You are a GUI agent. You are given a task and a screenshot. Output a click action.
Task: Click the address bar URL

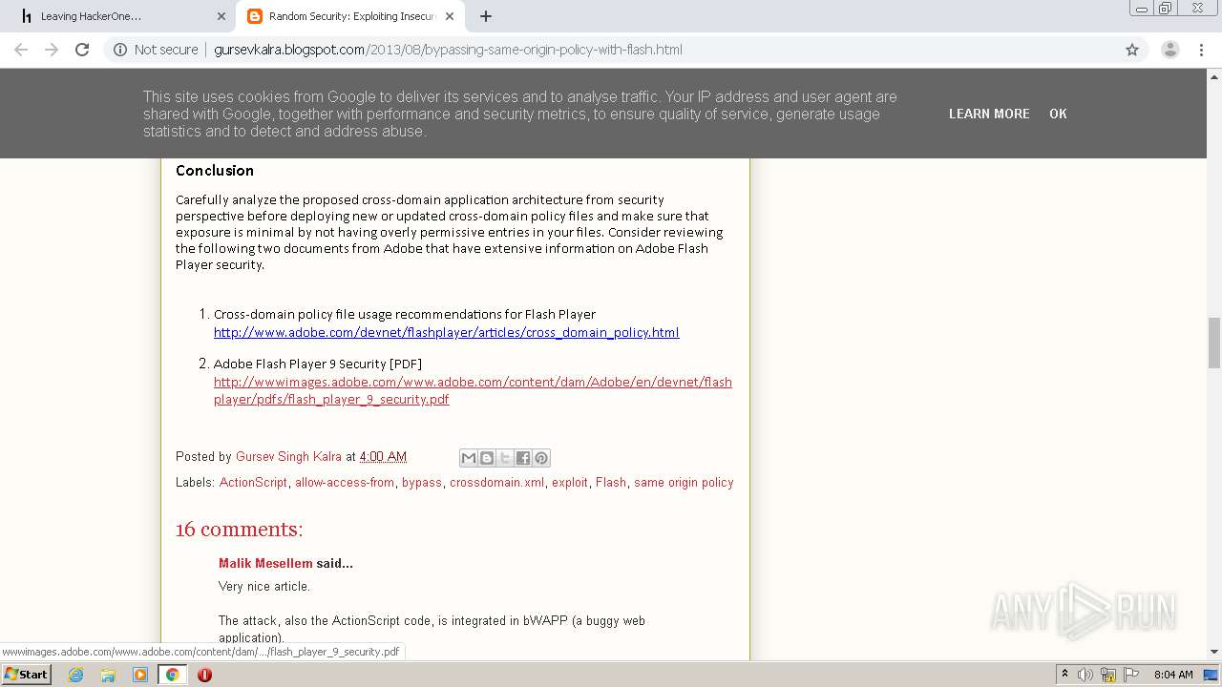448,50
